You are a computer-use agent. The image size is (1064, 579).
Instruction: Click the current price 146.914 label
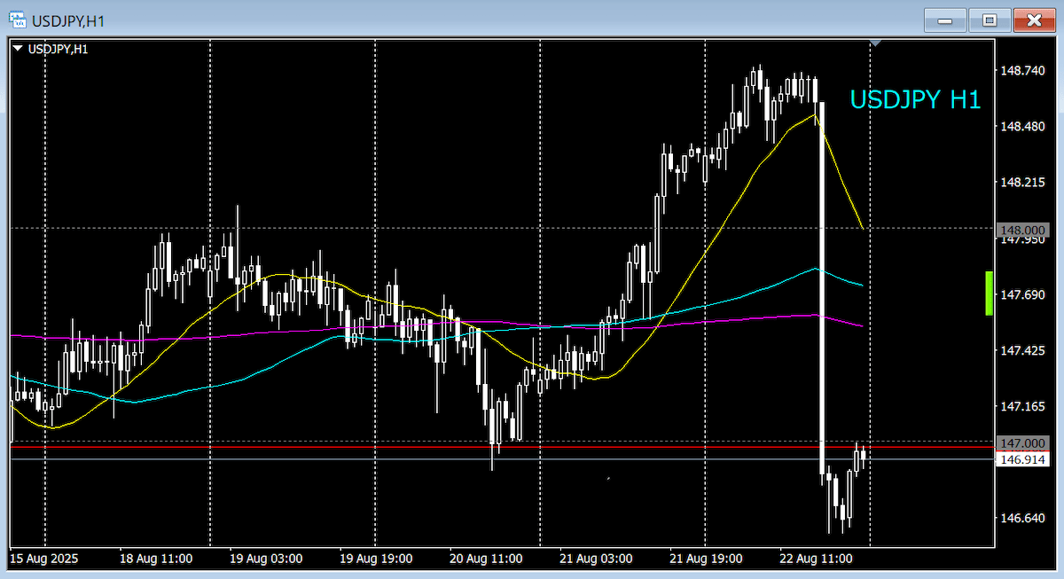pos(1022,459)
